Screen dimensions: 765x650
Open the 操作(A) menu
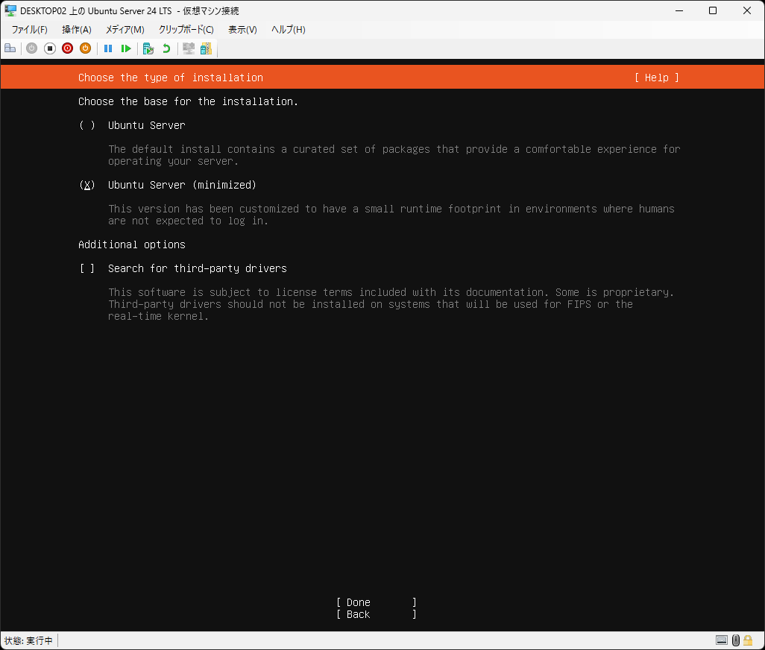click(77, 30)
